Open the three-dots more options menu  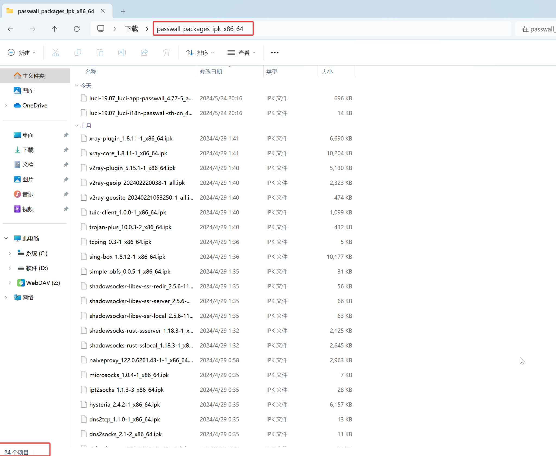coord(274,52)
